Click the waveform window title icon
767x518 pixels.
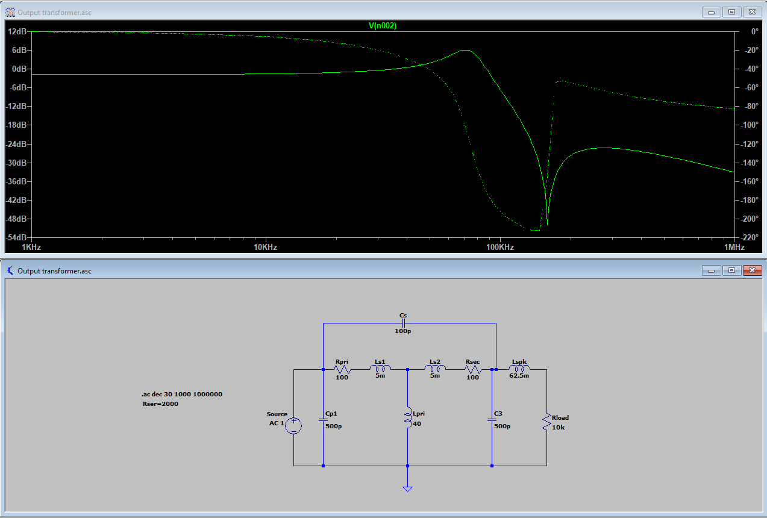point(10,12)
